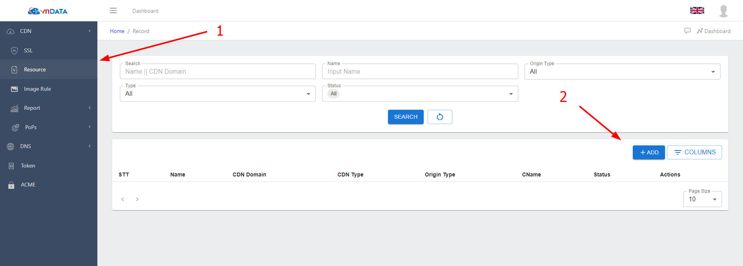
Task: Click the hamburger menu icon
Action: [113, 10]
